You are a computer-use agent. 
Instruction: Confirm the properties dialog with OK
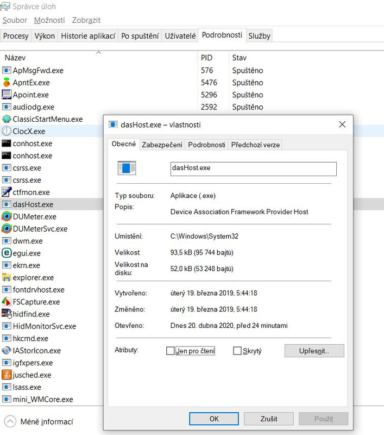click(x=214, y=419)
